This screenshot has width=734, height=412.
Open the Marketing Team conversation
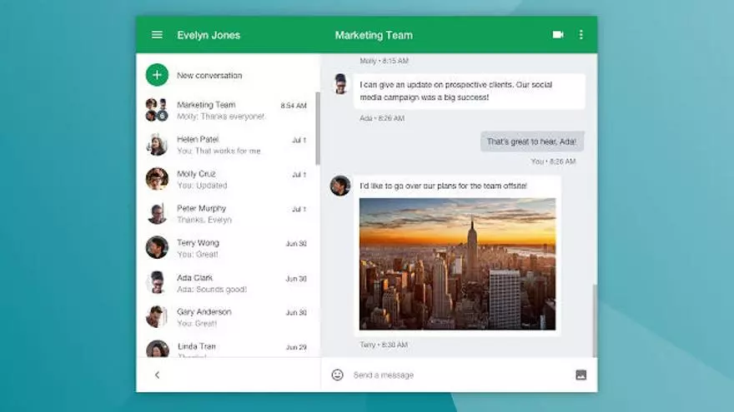click(225, 111)
